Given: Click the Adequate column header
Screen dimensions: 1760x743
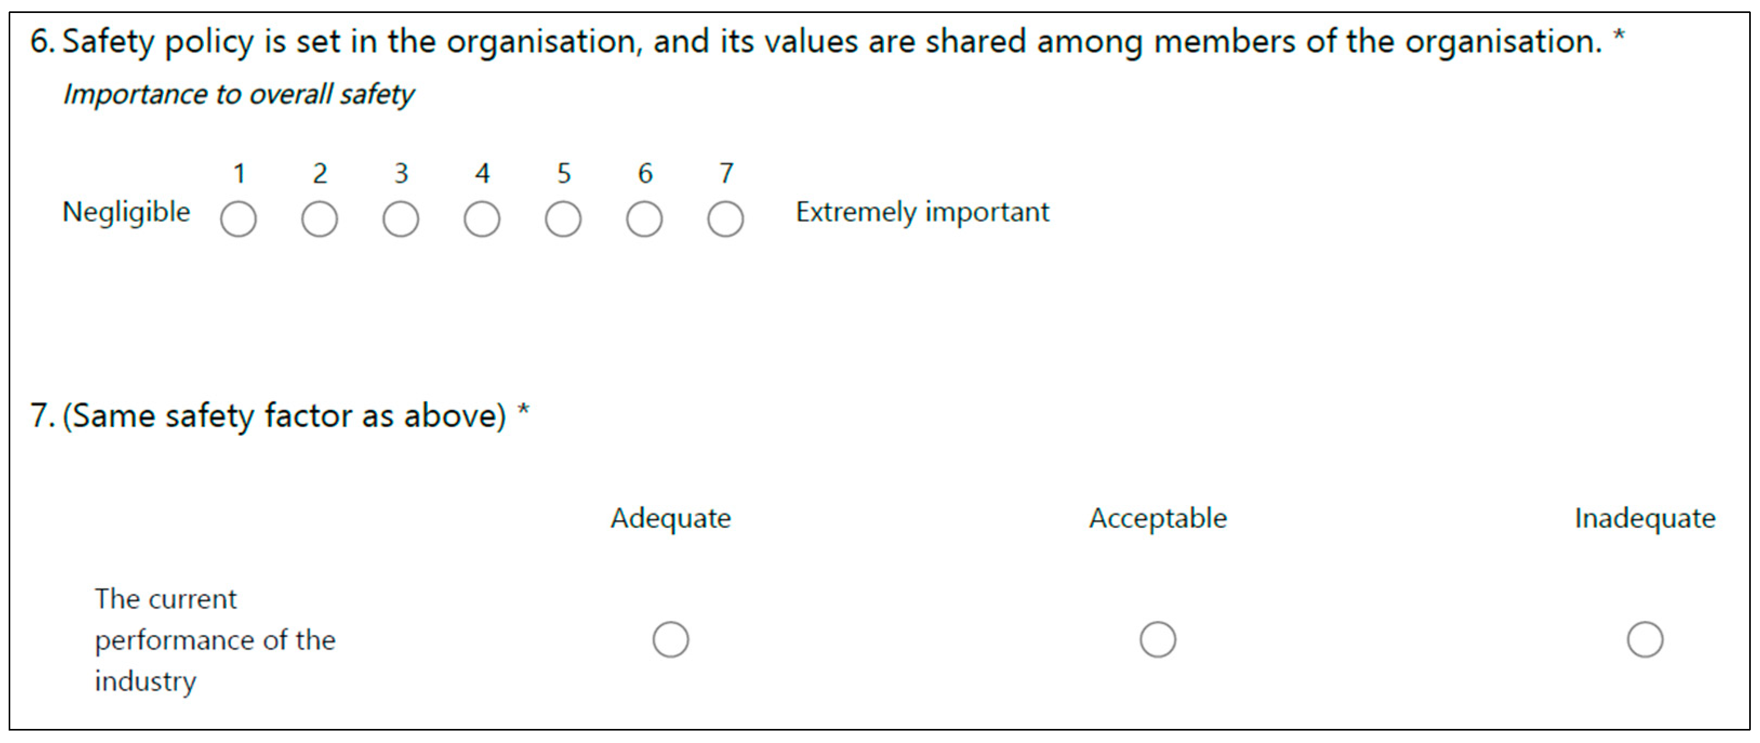Looking at the screenshot, I should pyautogui.click(x=671, y=518).
